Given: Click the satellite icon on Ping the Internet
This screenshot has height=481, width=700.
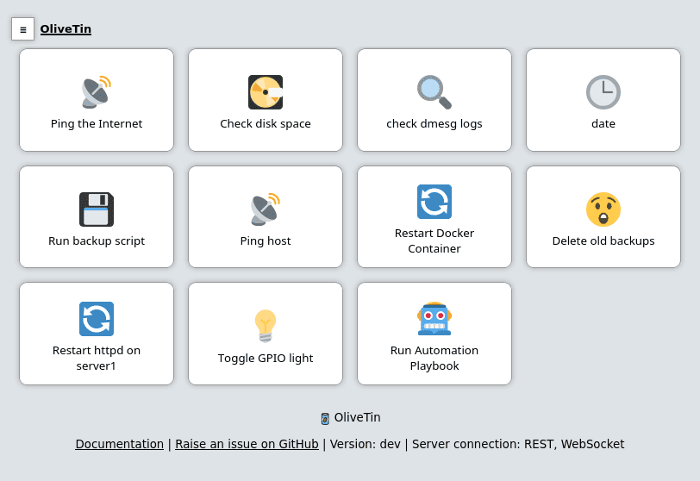Looking at the screenshot, I should point(97,92).
